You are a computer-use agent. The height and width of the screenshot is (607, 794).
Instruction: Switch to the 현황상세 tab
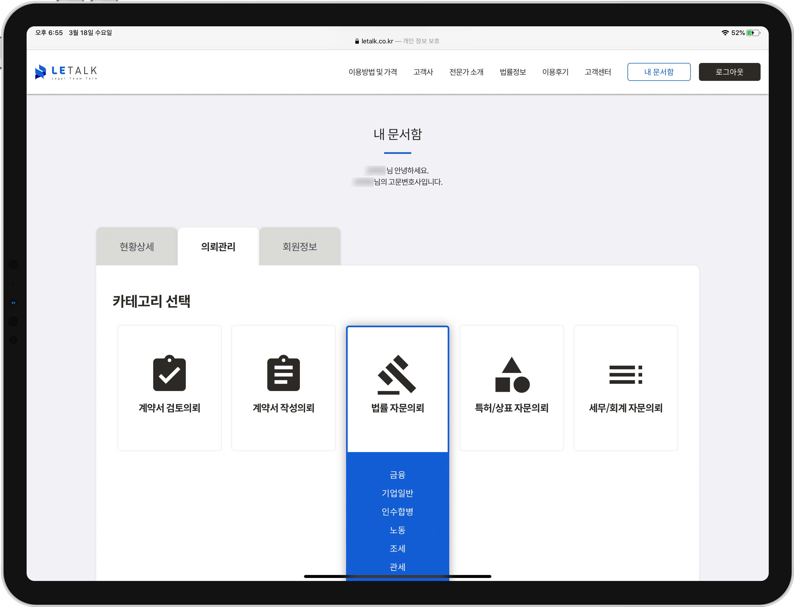click(x=137, y=247)
